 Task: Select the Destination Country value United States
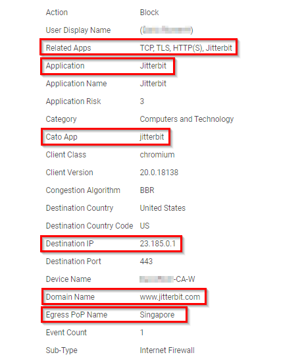[163, 208]
